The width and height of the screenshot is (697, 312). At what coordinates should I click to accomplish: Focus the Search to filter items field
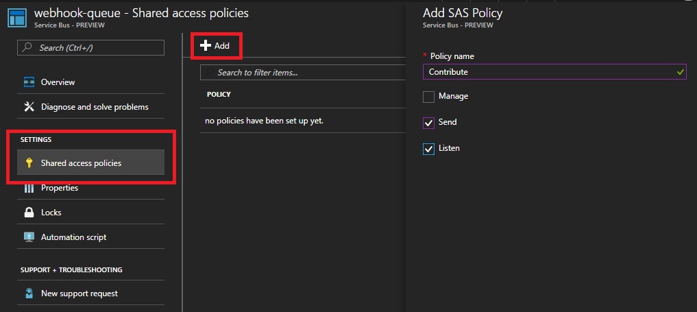303,72
